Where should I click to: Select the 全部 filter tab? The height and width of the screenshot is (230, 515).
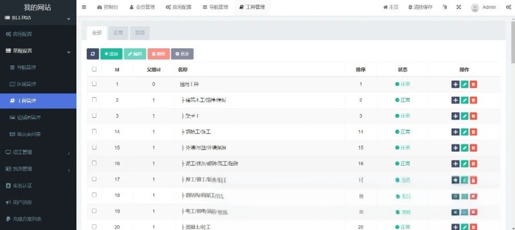coord(97,33)
